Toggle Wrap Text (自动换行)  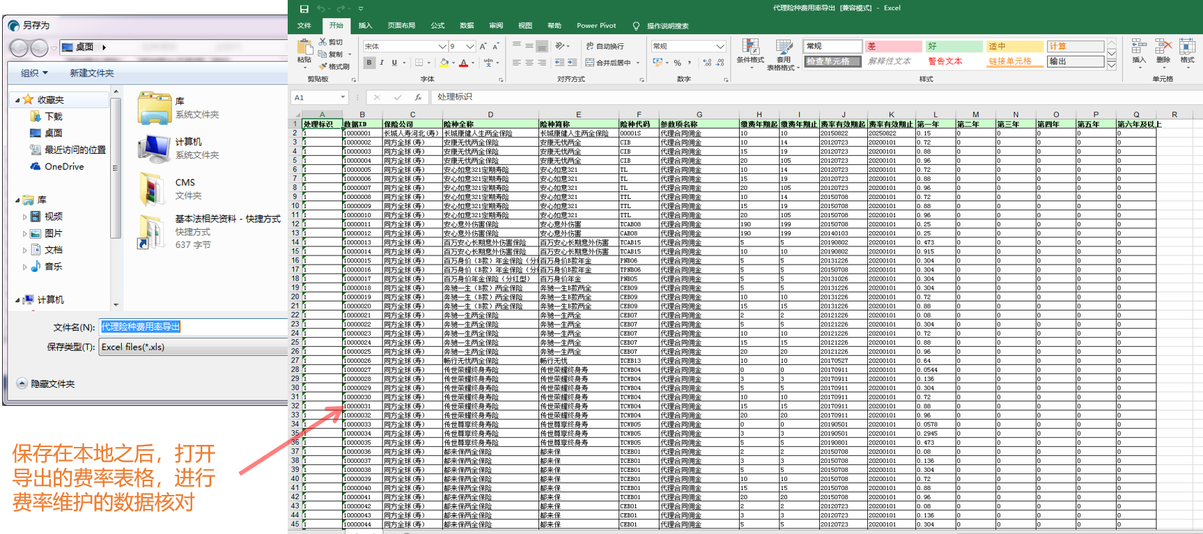(605, 46)
